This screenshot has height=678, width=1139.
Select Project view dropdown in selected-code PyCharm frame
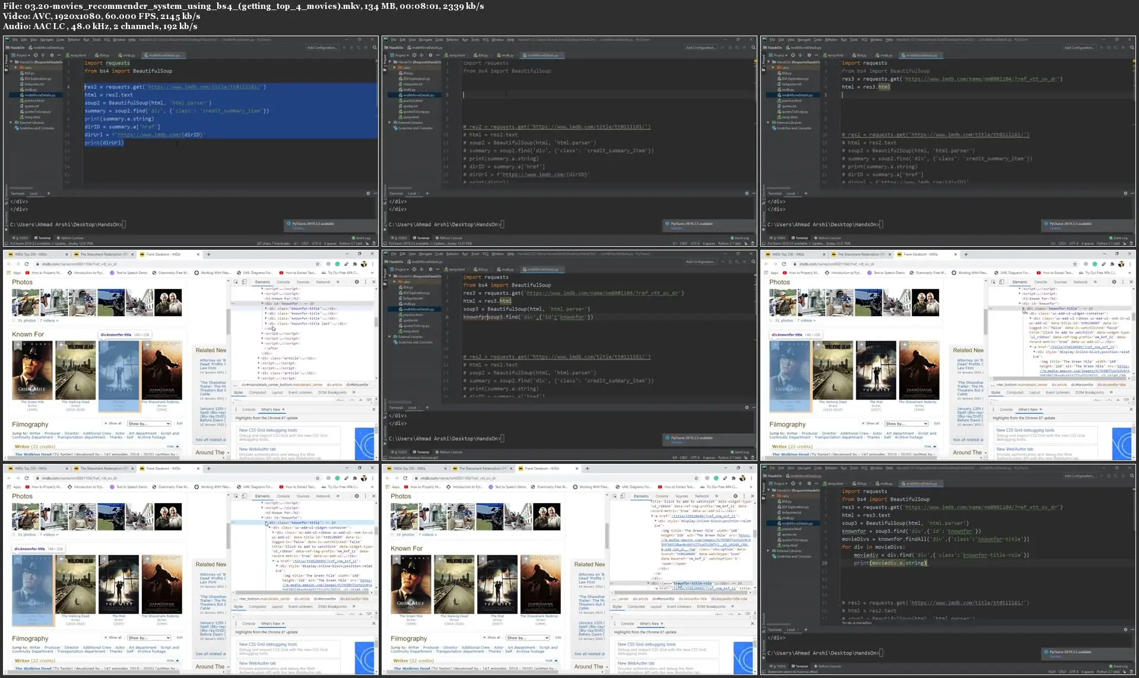(22, 55)
